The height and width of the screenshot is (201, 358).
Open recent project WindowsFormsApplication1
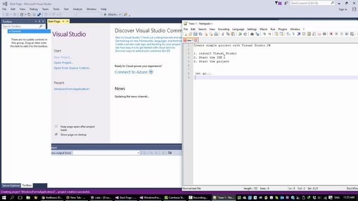click(x=72, y=89)
